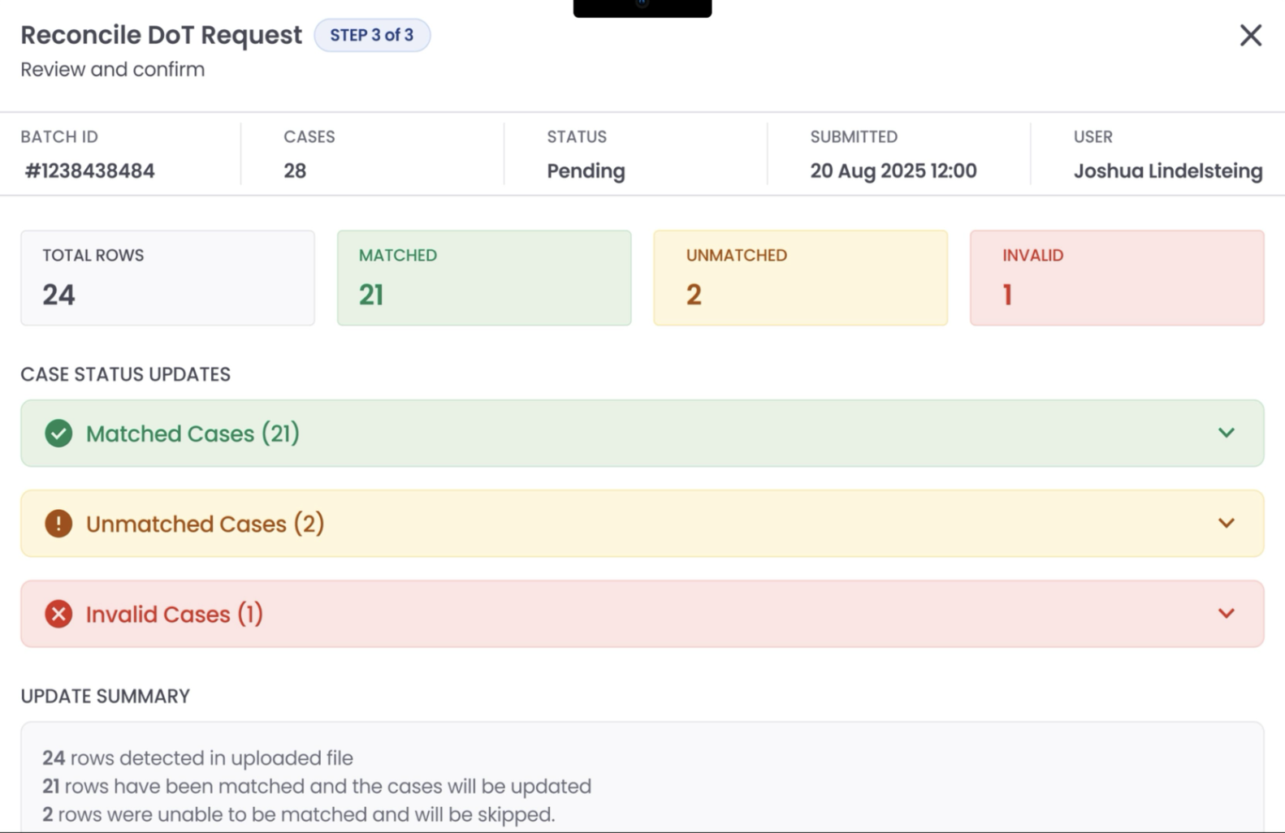Click the Review and confirm subtitle

point(112,70)
